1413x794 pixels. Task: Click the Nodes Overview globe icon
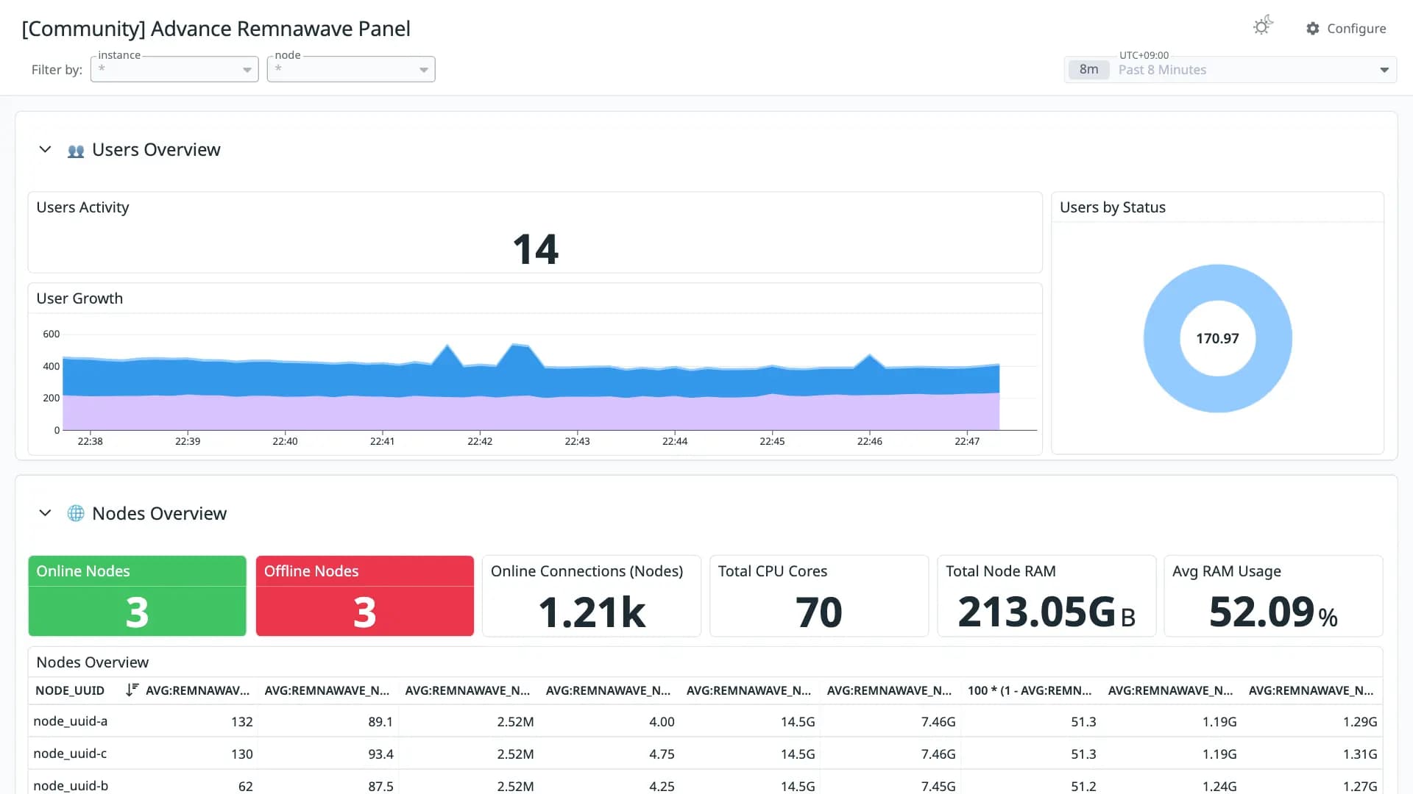(76, 513)
